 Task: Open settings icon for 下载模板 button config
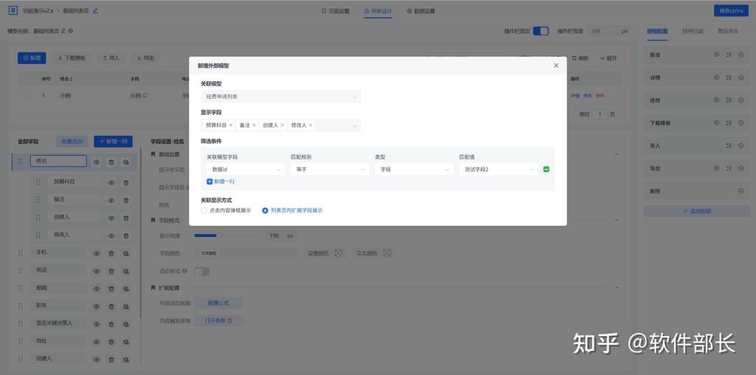click(x=716, y=123)
